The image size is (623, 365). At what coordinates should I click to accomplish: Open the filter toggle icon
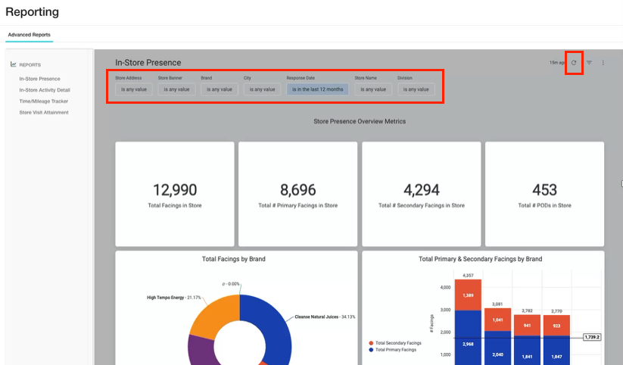pyautogui.click(x=589, y=63)
